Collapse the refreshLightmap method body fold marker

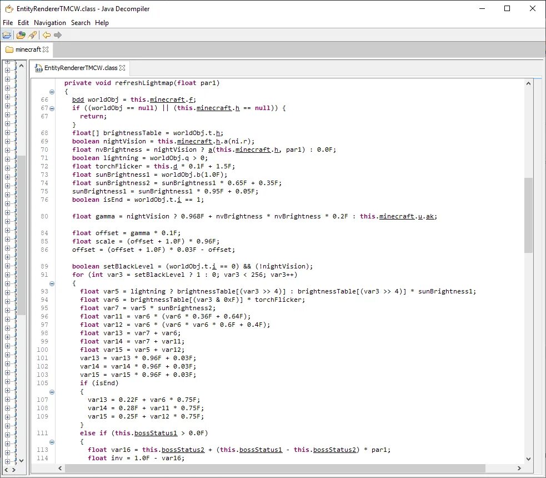coord(52,92)
